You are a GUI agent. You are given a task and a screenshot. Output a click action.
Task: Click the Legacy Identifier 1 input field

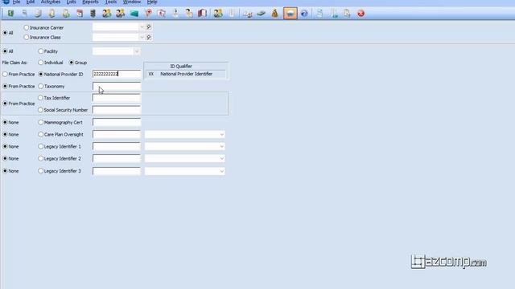117,146
